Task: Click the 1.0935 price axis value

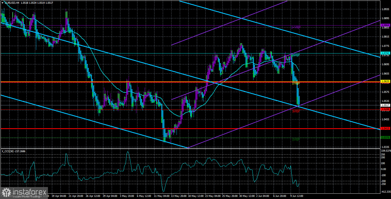Action: [385, 9]
